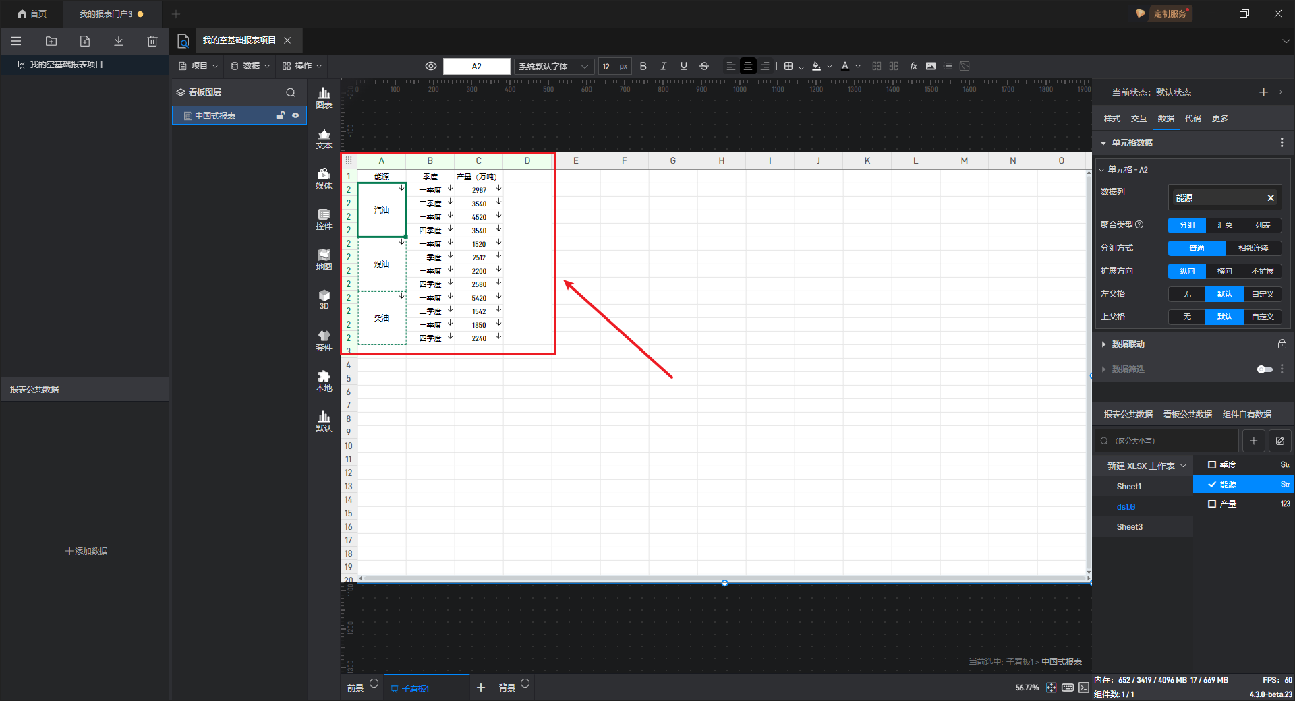
Task: Open the 项目 menu
Action: pyautogui.click(x=198, y=66)
